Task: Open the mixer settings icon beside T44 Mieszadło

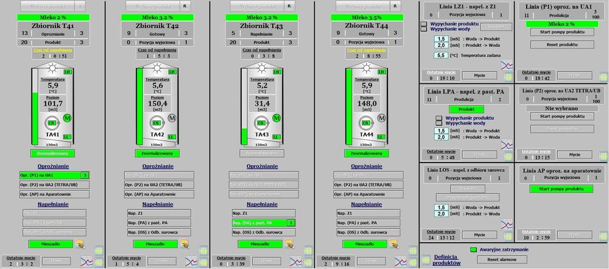Action: pos(394,244)
